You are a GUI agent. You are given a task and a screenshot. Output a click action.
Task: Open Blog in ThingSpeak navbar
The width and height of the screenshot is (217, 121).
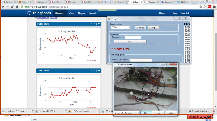click(x=174, y=13)
